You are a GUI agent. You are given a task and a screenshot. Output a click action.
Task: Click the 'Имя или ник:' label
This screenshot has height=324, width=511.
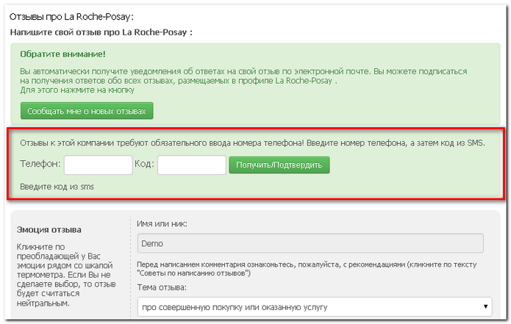tap(162, 223)
